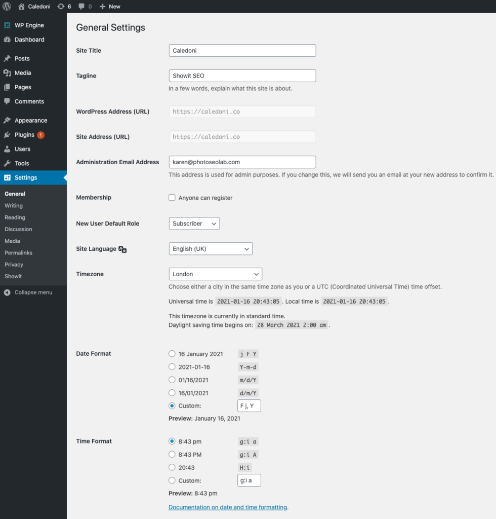Open Plugins via the plug icon

[x=7, y=135]
